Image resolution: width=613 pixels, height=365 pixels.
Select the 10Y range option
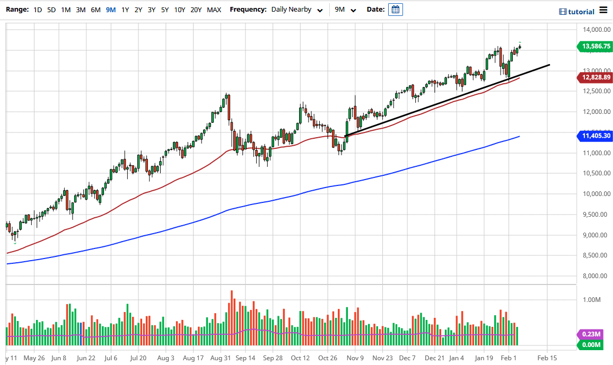point(179,10)
